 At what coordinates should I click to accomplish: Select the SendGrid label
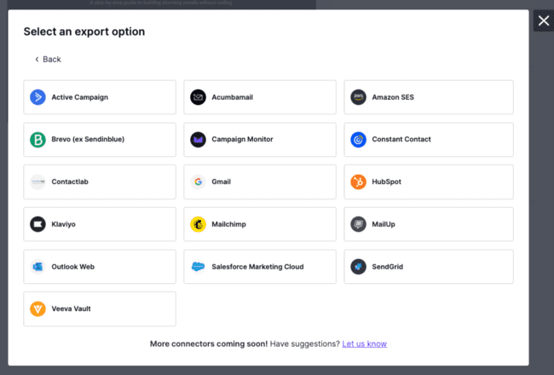click(388, 267)
